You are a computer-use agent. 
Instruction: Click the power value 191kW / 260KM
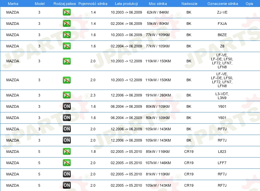coord(158,95)
